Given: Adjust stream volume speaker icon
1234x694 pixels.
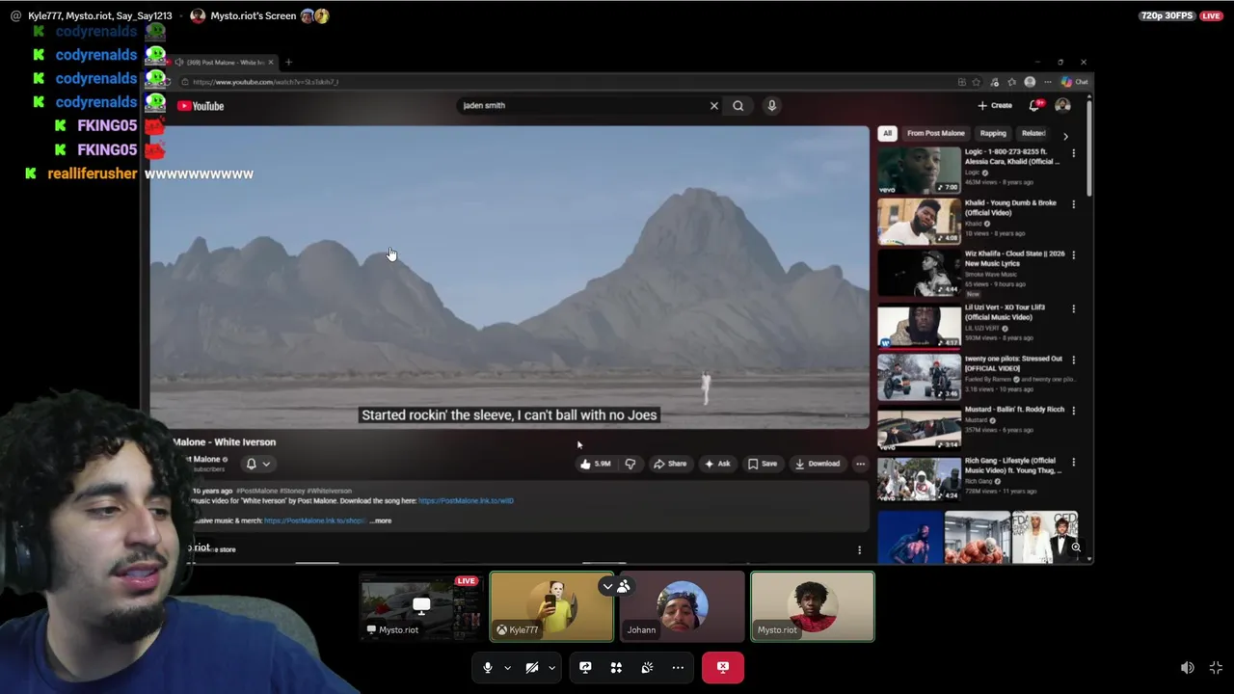Looking at the screenshot, I should click(1188, 668).
